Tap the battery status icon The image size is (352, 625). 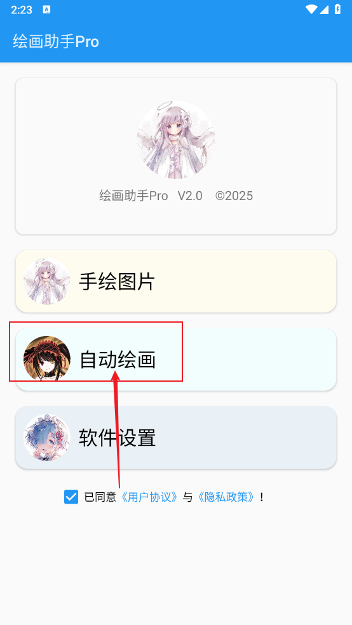[337, 9]
